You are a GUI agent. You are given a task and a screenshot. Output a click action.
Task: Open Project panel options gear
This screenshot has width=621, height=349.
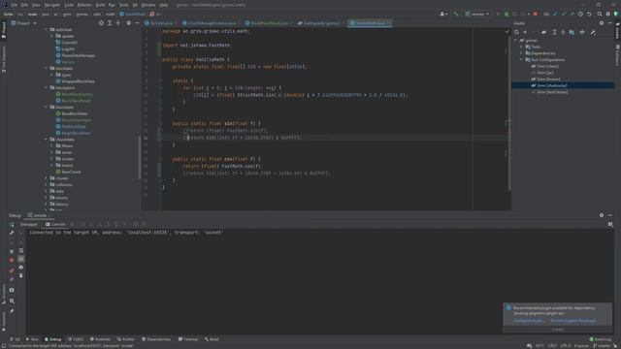point(128,23)
